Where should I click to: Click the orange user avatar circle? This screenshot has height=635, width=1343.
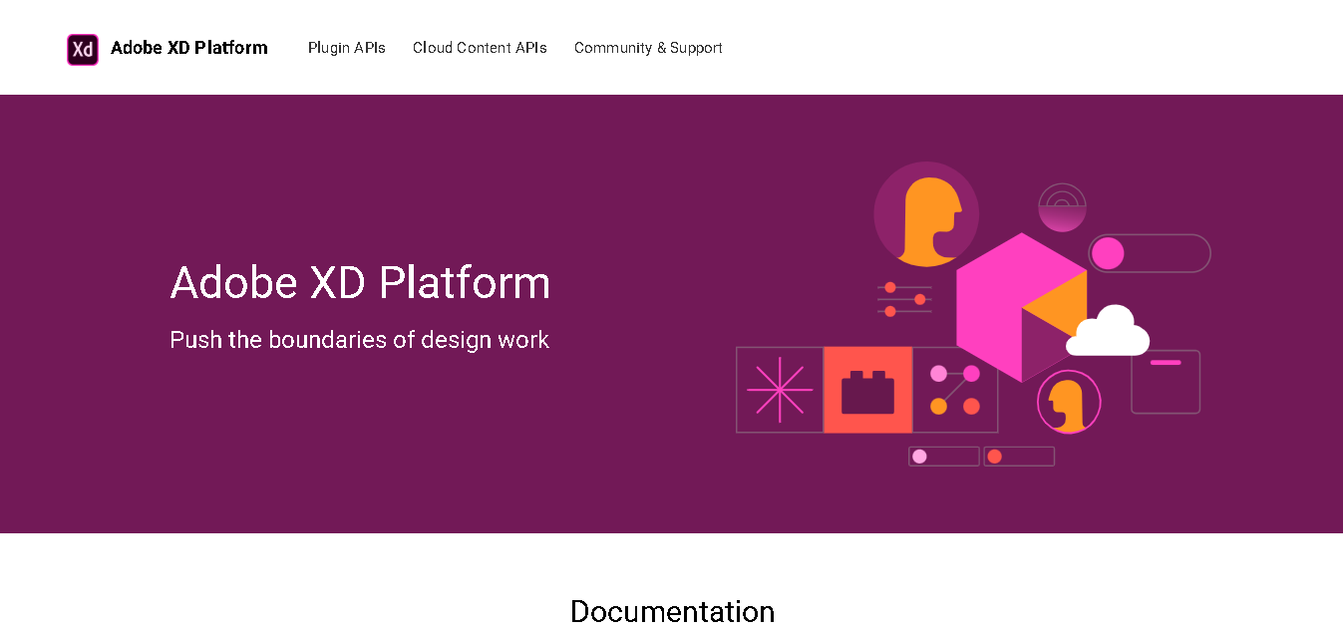925,212
